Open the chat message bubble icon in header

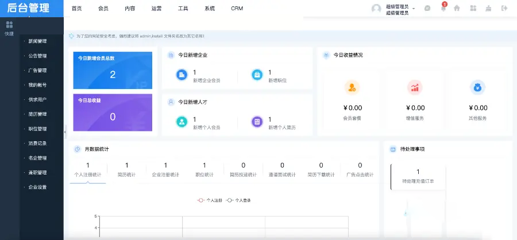427,9
